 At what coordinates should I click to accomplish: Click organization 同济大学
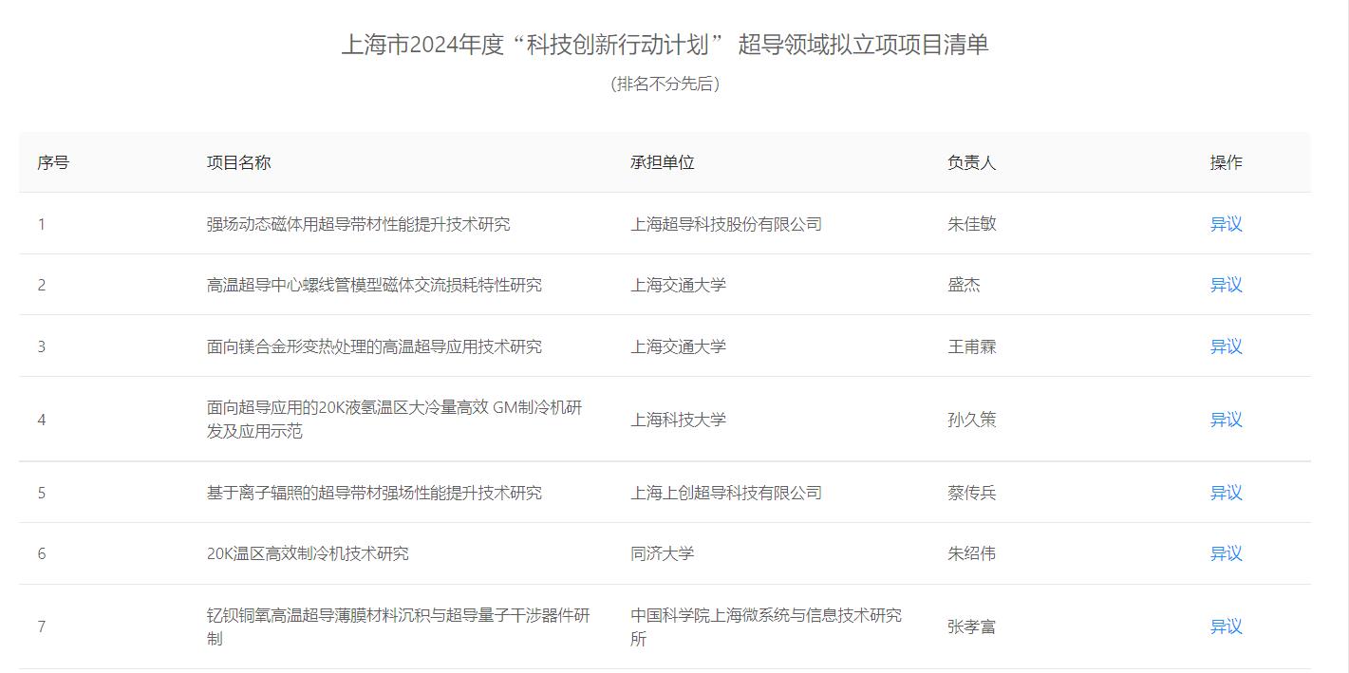(x=663, y=553)
